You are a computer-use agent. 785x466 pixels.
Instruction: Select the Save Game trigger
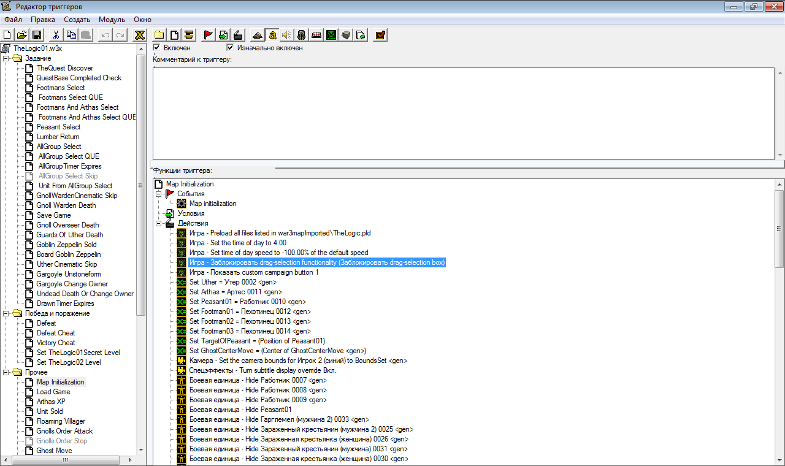[x=53, y=215]
